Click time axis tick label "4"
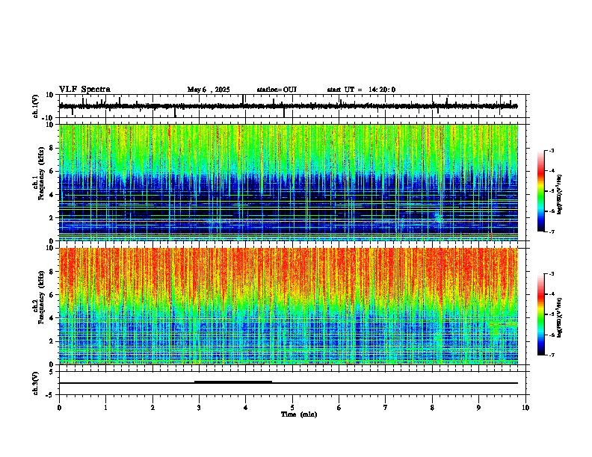The width and height of the screenshot is (592, 457). (x=245, y=408)
